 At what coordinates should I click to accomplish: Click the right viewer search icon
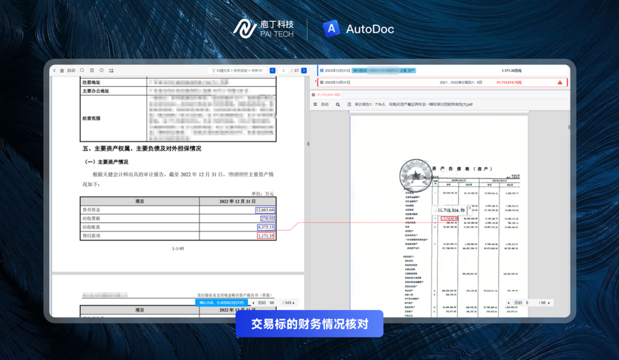point(338,105)
